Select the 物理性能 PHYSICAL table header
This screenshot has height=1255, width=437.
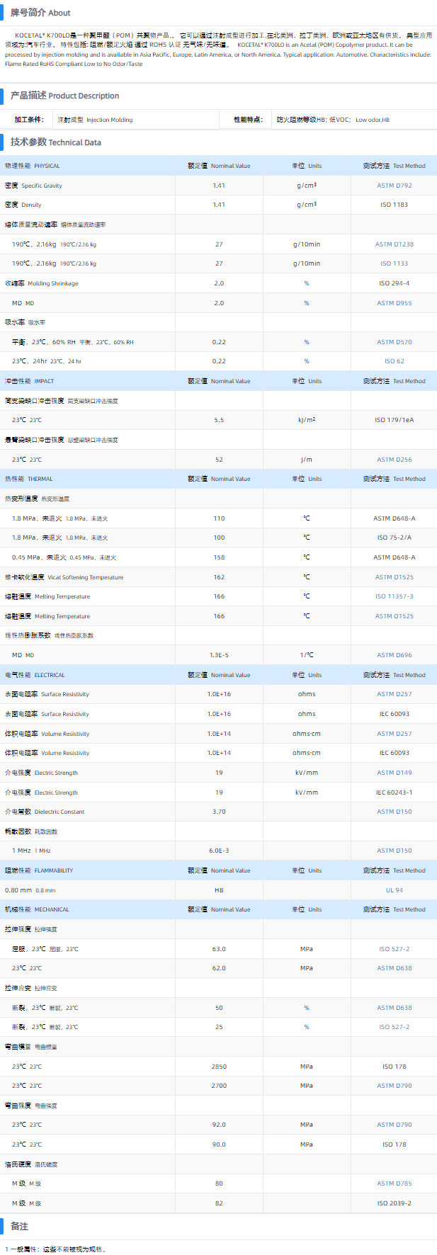33,166
